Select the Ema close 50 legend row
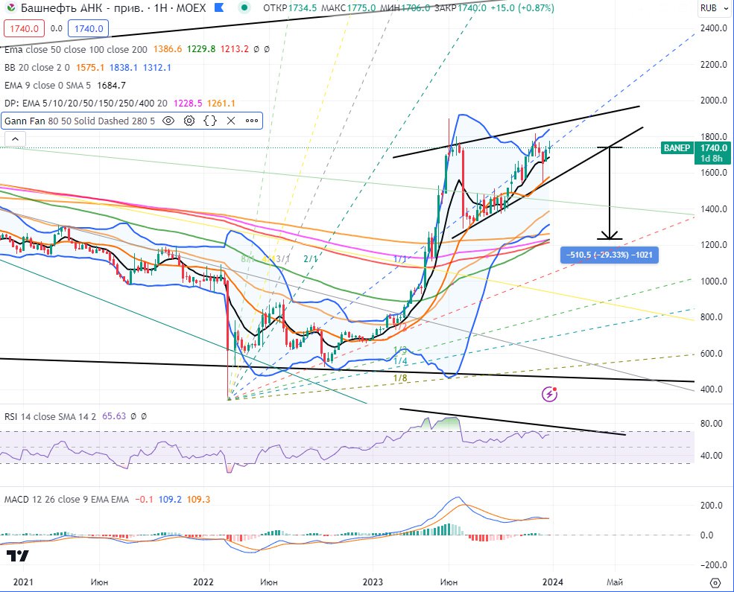Screen dimensions: 734x592 (76, 49)
